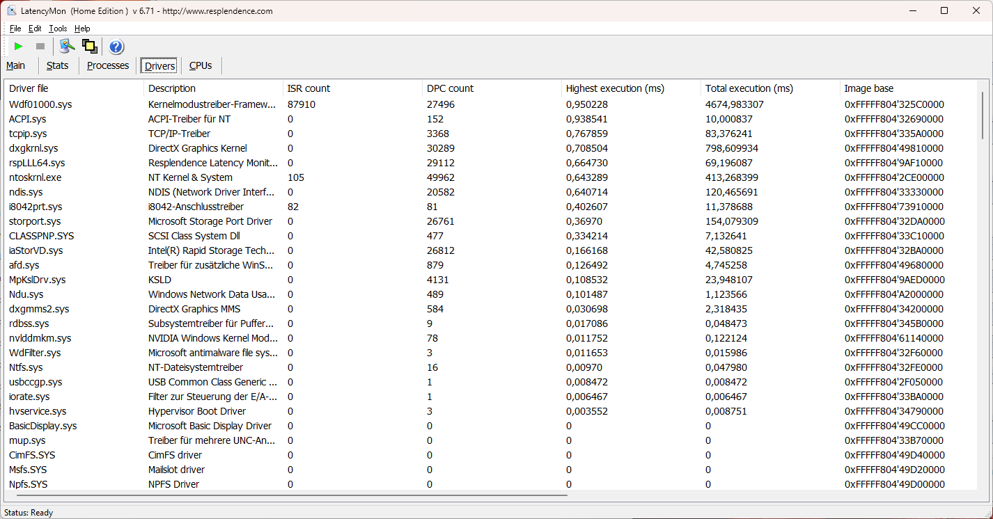993x519 pixels.
Task: Open the Tools menu
Action: pyautogui.click(x=58, y=29)
